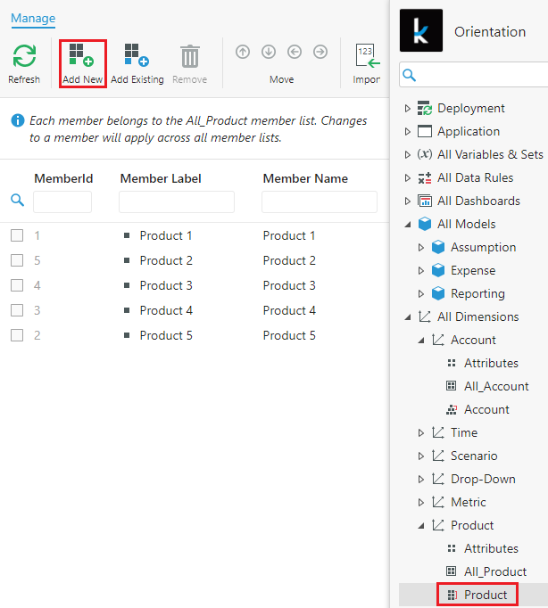Open the All_Product member list
This screenshot has width=548, height=608.
pos(495,571)
